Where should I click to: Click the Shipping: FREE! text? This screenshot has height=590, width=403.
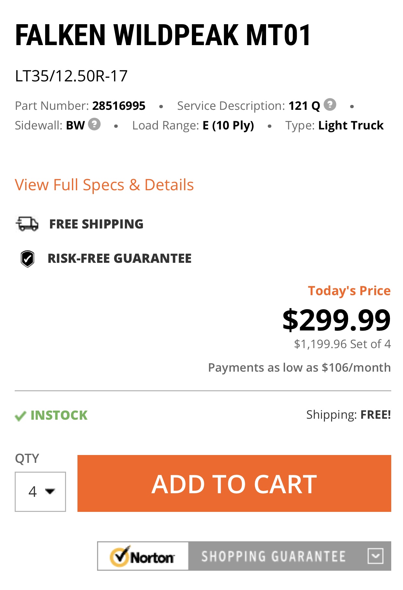(348, 415)
